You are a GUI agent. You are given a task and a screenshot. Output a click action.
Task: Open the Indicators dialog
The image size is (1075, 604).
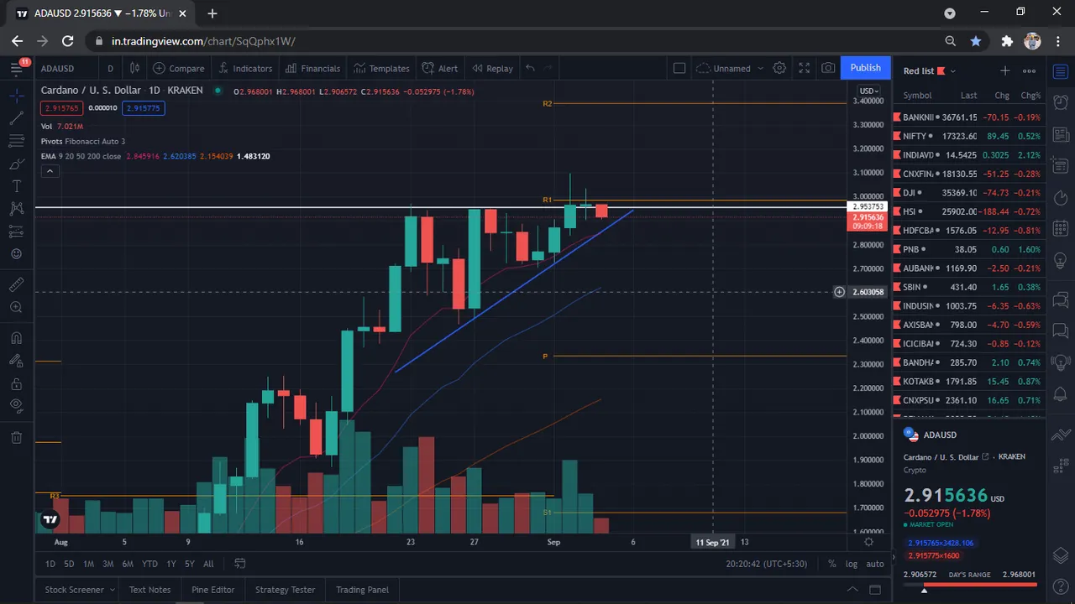pos(245,68)
